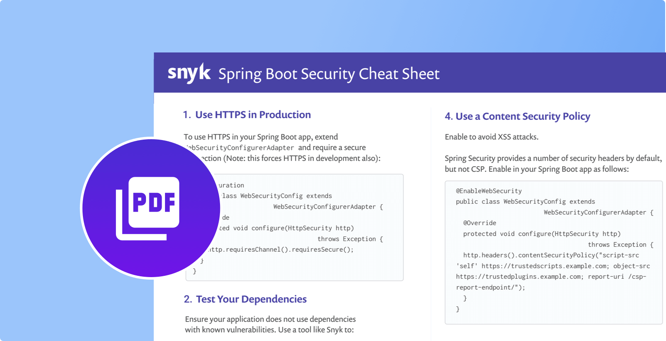Click code line "'self' https://trustedscripts.example.com; object-src"

point(553,266)
